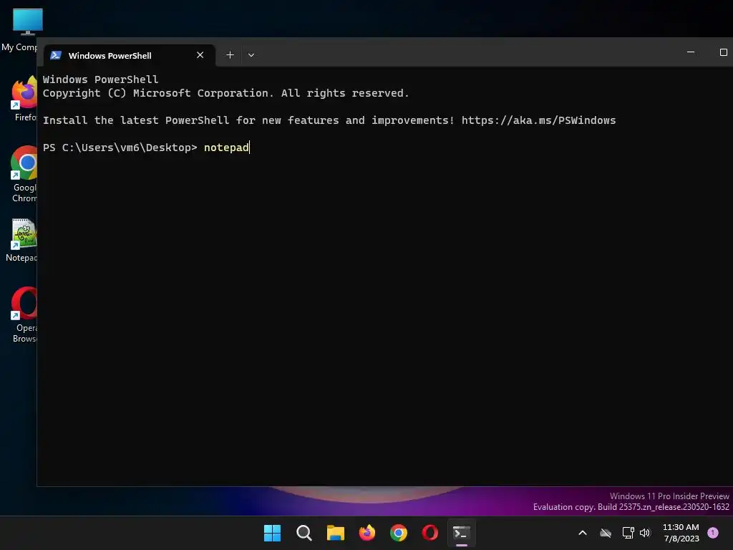Select the Notepad++ desktop shortcut
Image resolution: width=733 pixels, height=550 pixels.
(x=22, y=240)
